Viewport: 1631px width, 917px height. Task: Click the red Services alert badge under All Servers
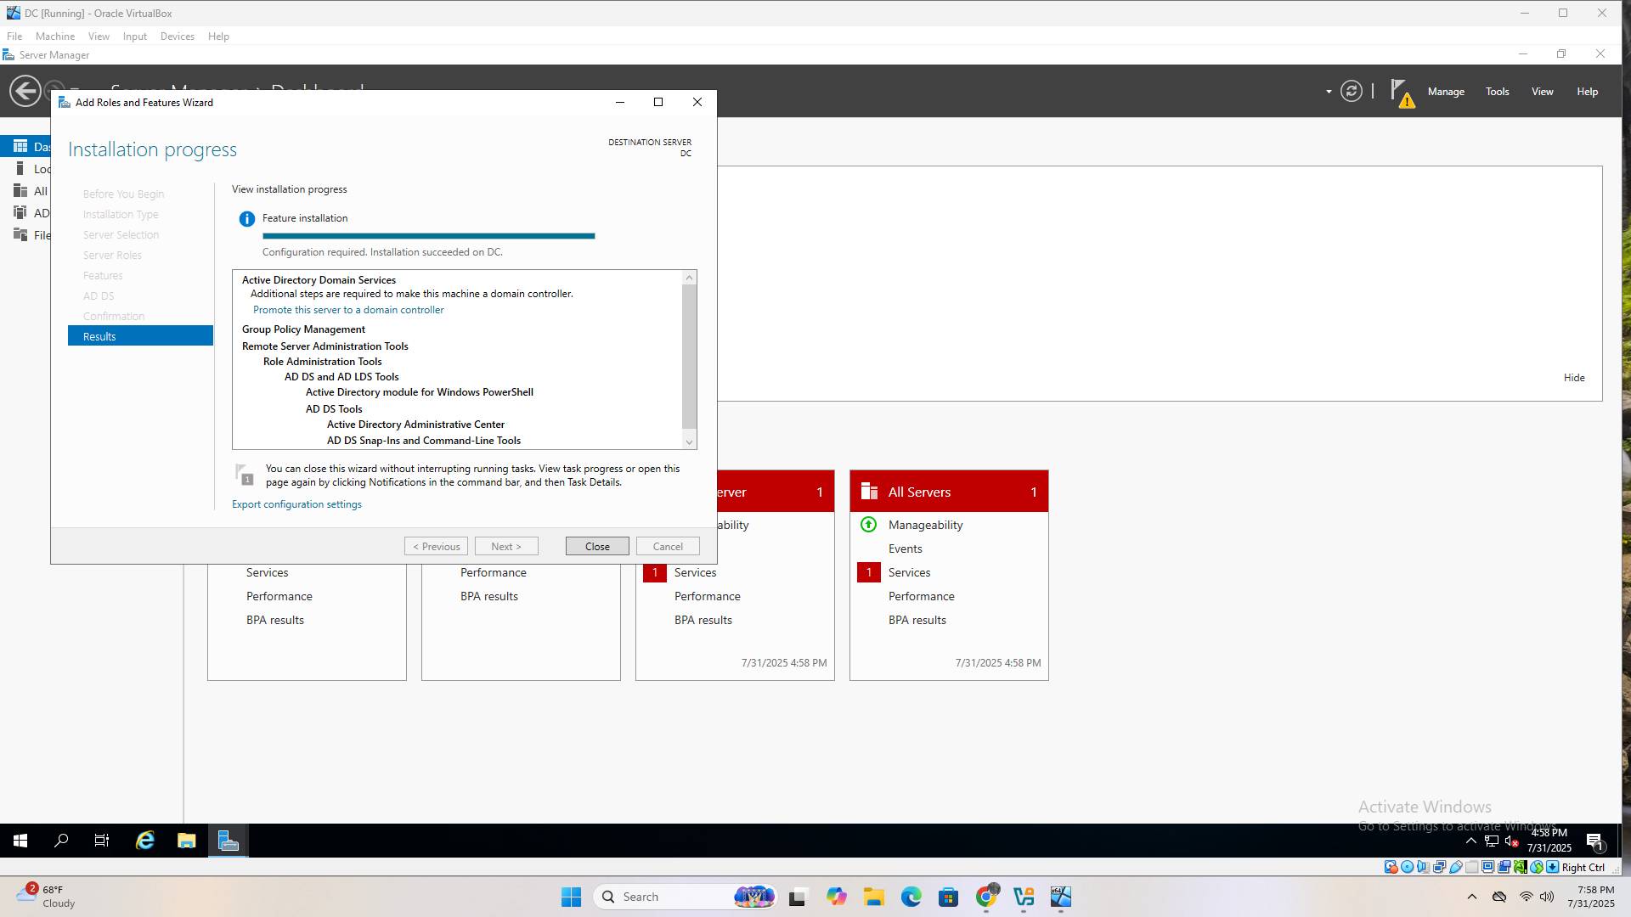(x=868, y=572)
